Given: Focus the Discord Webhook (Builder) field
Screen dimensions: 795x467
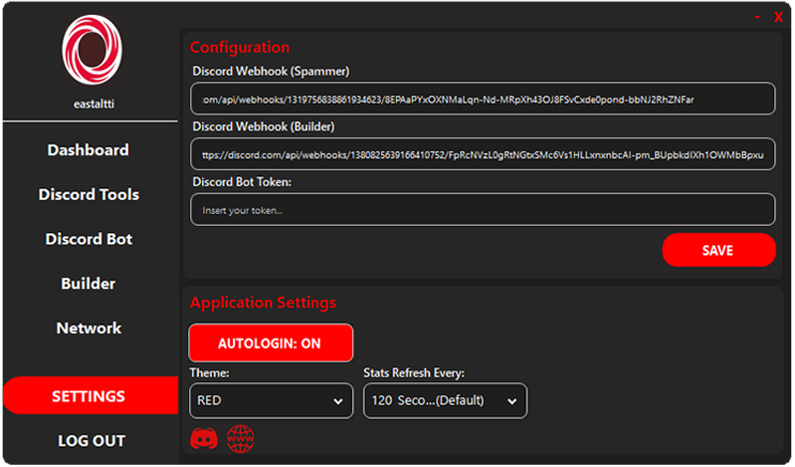Looking at the screenshot, I should [483, 153].
